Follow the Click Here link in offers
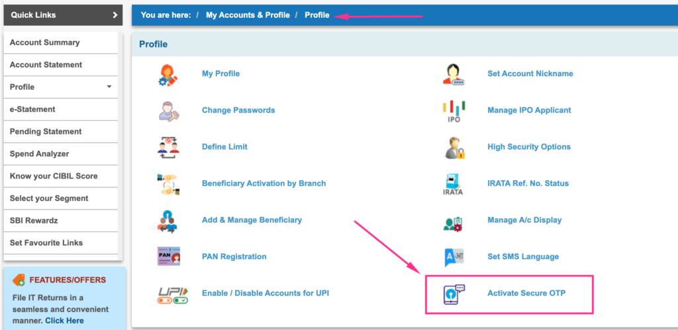This screenshot has height=330, width=678. click(x=65, y=321)
